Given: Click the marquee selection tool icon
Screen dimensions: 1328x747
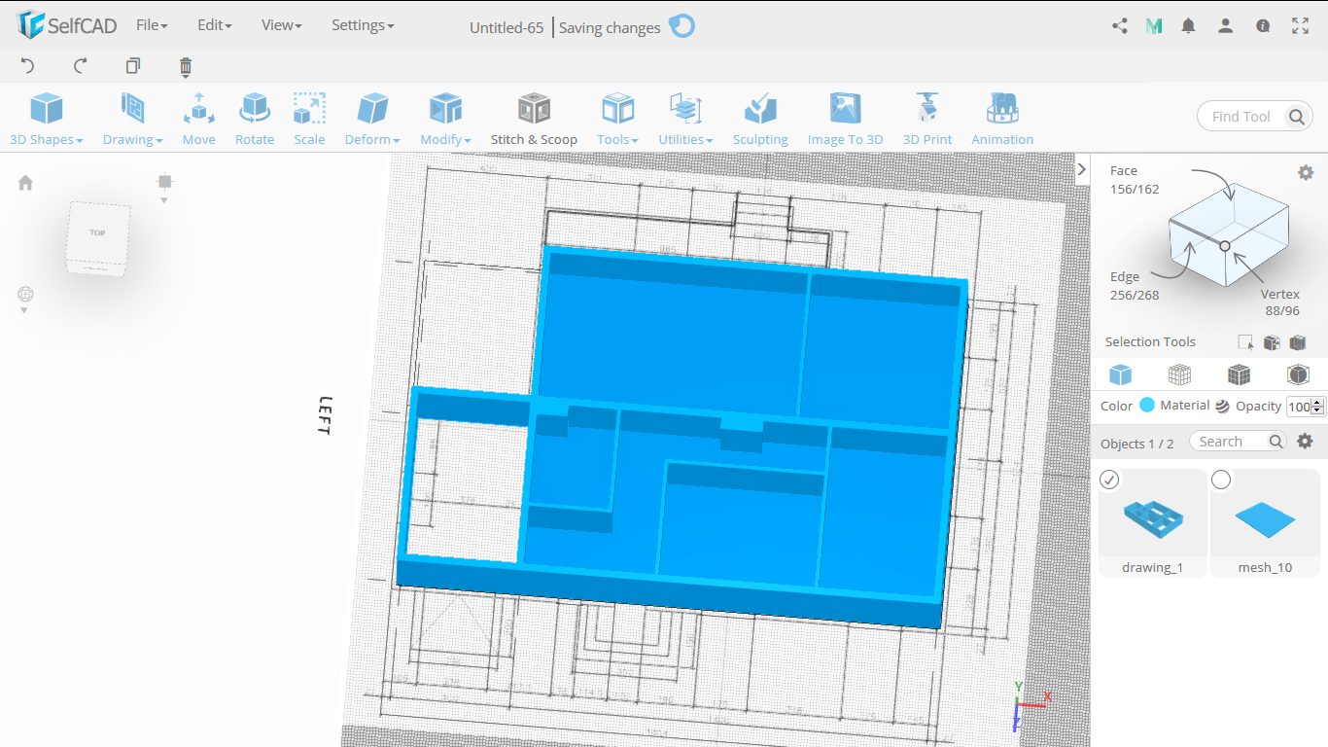Looking at the screenshot, I should point(1245,342).
